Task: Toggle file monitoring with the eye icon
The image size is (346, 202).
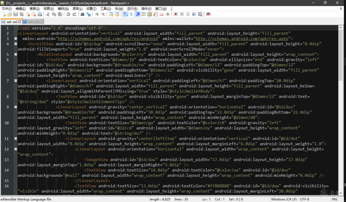Action: coord(168,14)
